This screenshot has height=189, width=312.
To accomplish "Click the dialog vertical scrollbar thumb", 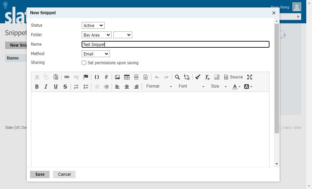I will [x=277, y=78].
